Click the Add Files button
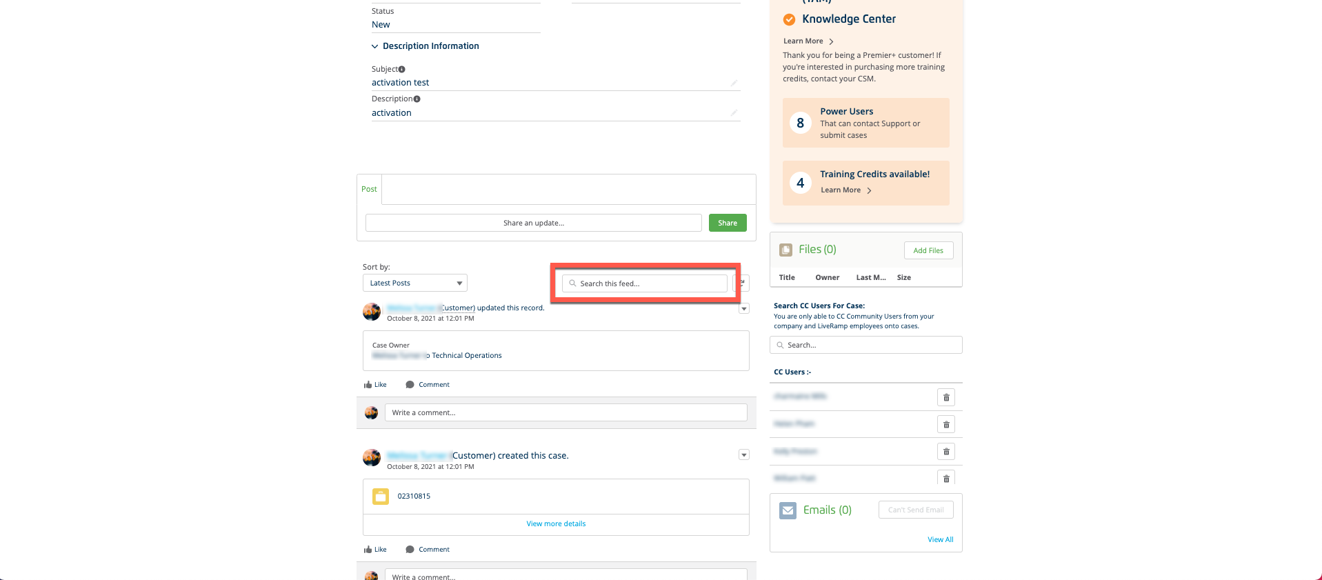1322x580 pixels. click(928, 250)
